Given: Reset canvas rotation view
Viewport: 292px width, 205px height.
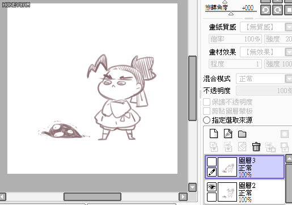Looking at the screenshot, I should click(x=289, y=10).
